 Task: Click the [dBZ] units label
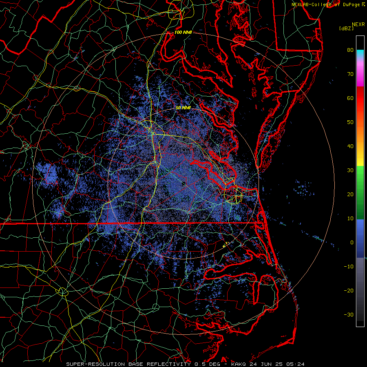[346, 29]
